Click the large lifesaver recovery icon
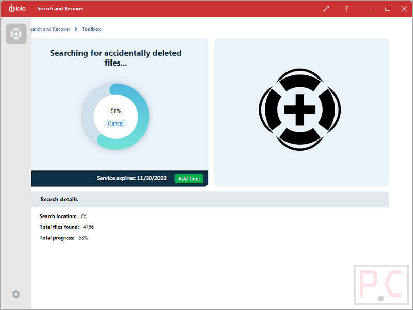Viewport: 413px width, 310px height. (x=300, y=110)
